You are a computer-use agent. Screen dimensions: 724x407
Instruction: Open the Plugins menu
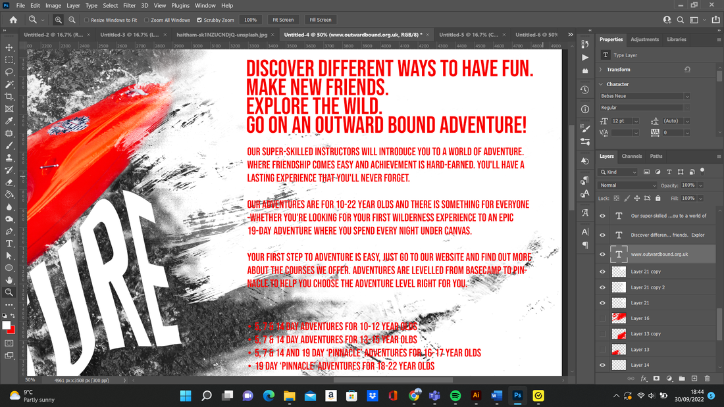(x=180, y=5)
